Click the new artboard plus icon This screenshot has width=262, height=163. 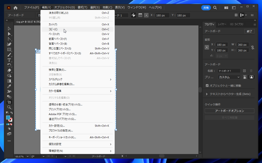(x=244, y=71)
